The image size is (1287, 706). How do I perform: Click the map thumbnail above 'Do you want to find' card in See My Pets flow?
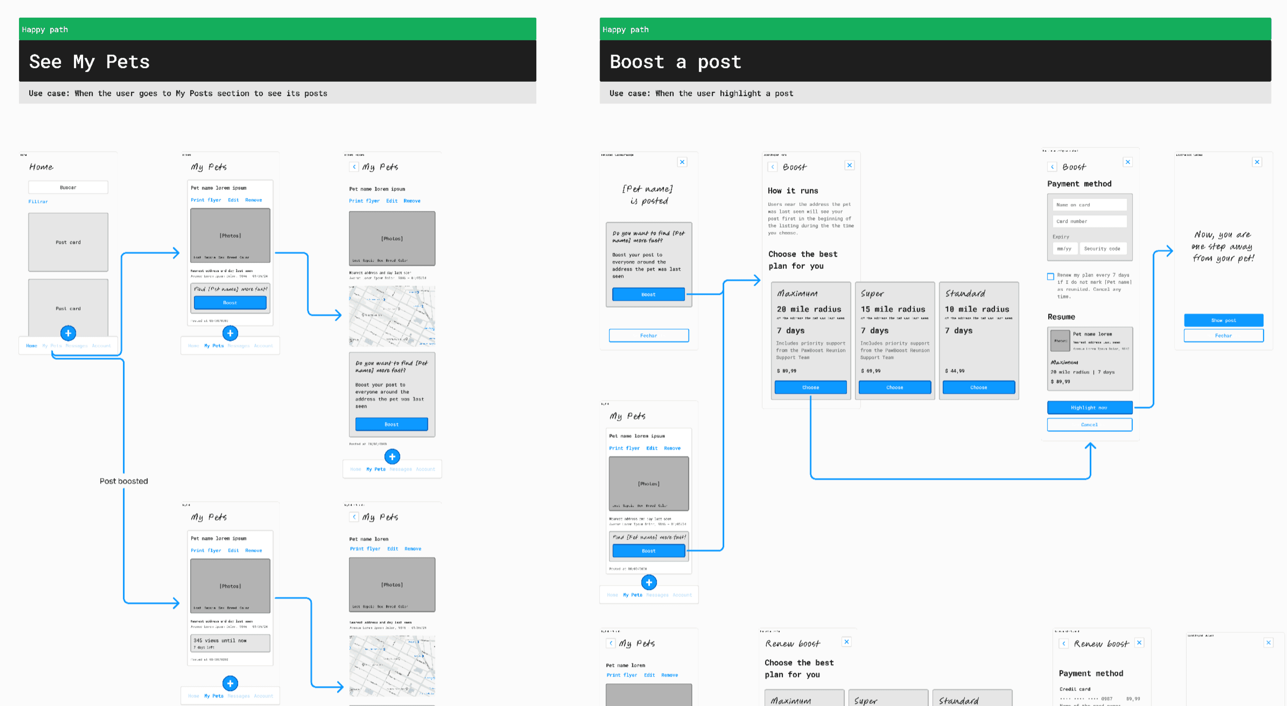click(x=392, y=316)
